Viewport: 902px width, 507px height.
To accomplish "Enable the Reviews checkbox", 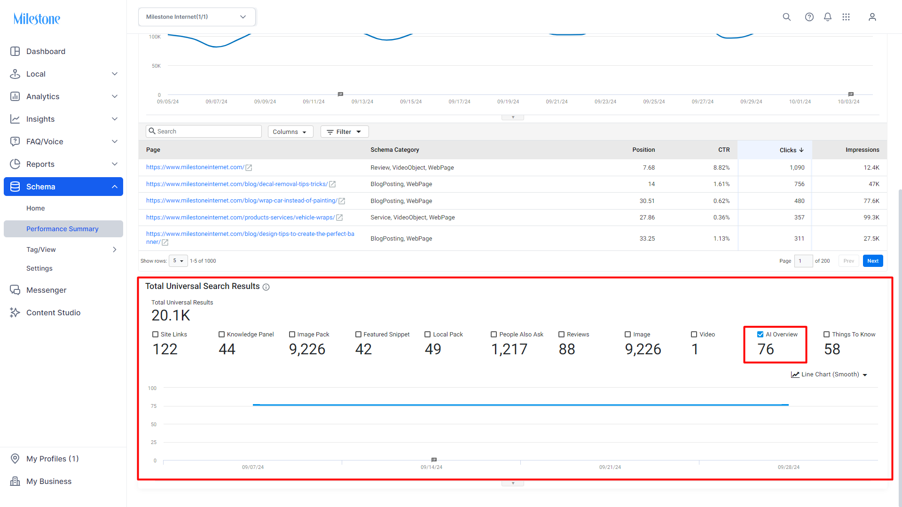I will click(x=561, y=335).
